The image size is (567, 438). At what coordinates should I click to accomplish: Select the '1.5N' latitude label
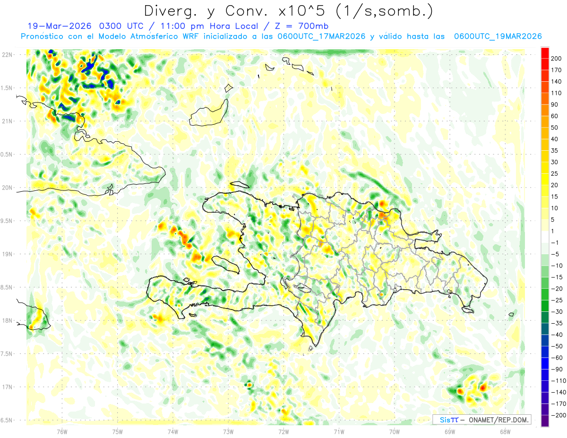click(x=7, y=88)
